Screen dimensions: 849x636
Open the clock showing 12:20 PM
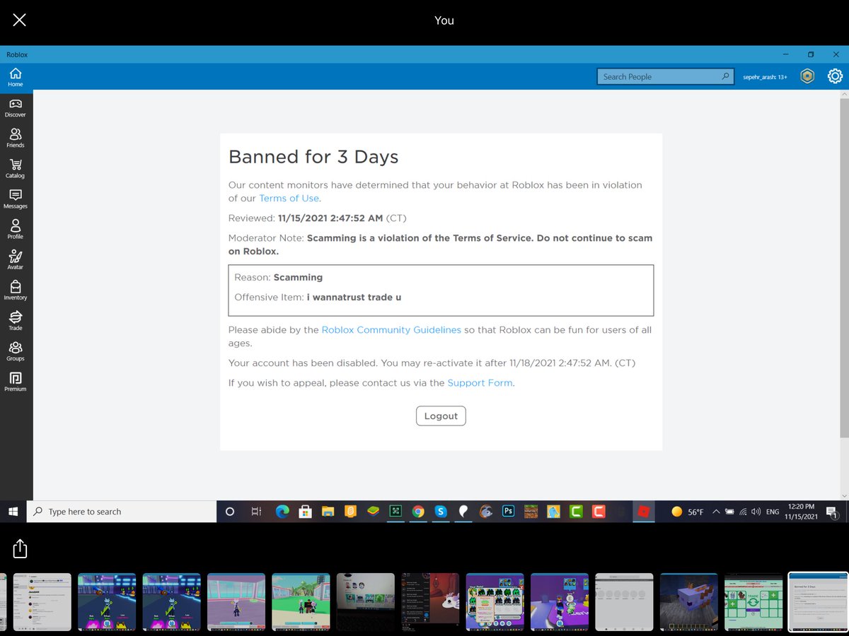click(x=800, y=512)
